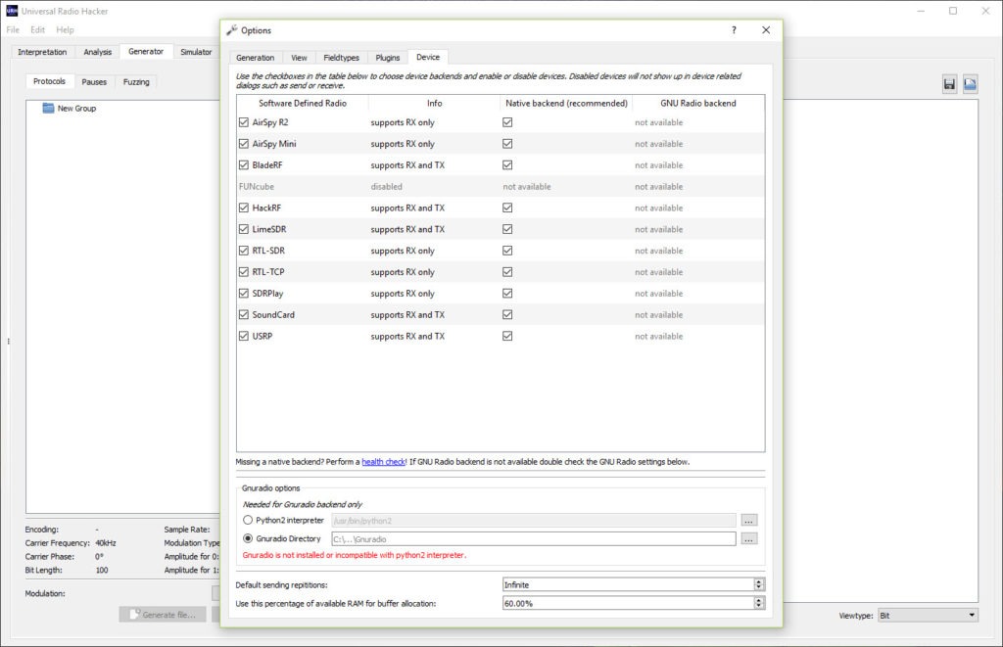The width and height of the screenshot is (1003, 647).
Task: Switch to the Generation options tab
Action: point(256,58)
